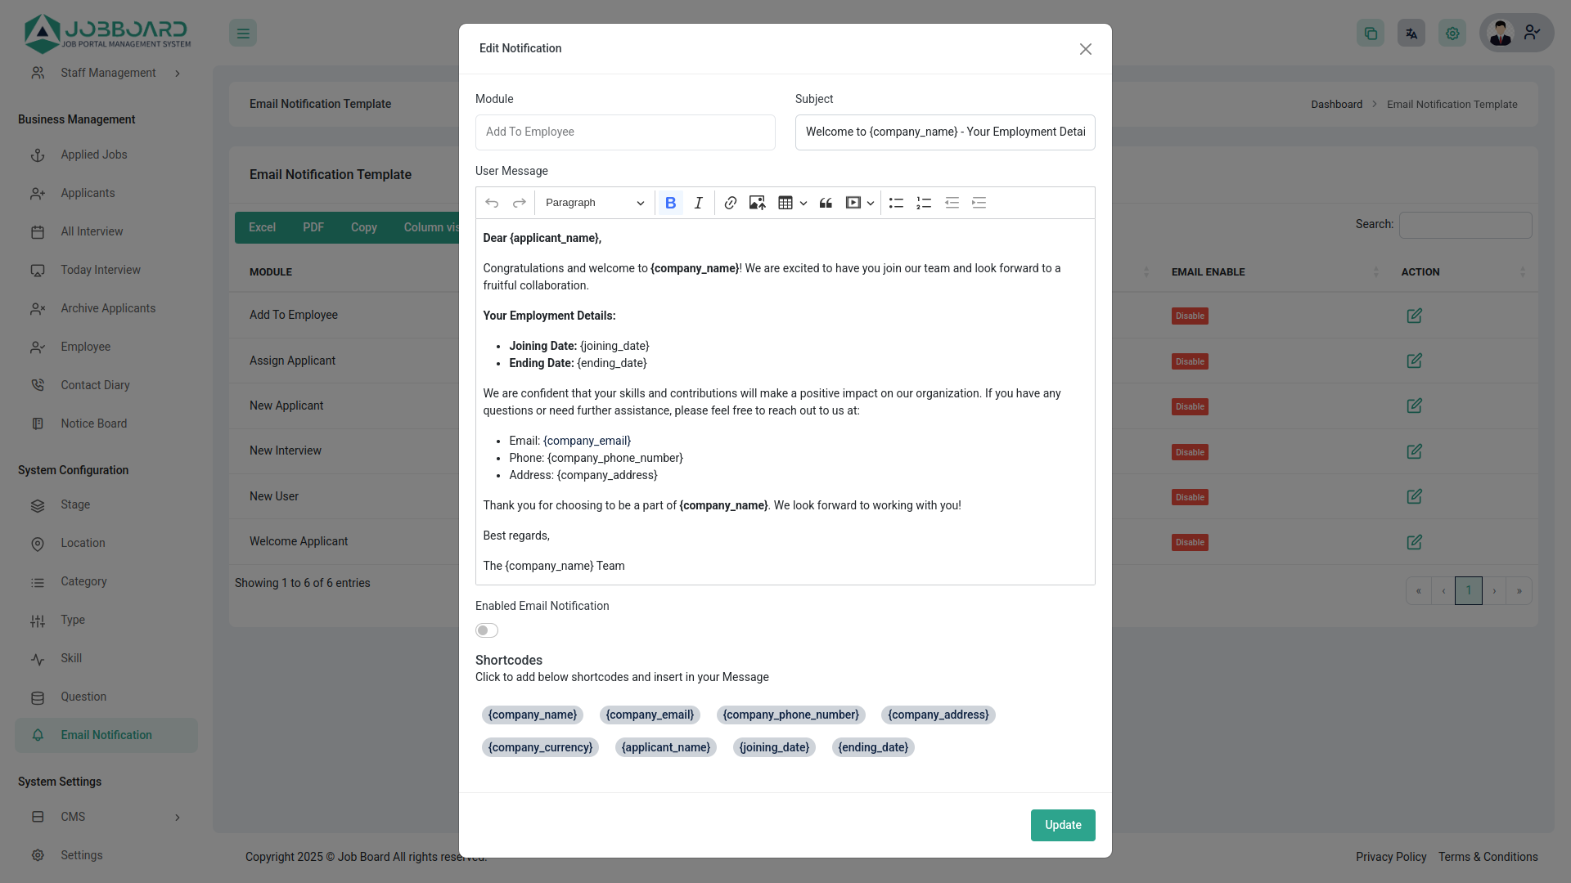Close the Edit Notification dialog

click(1085, 49)
